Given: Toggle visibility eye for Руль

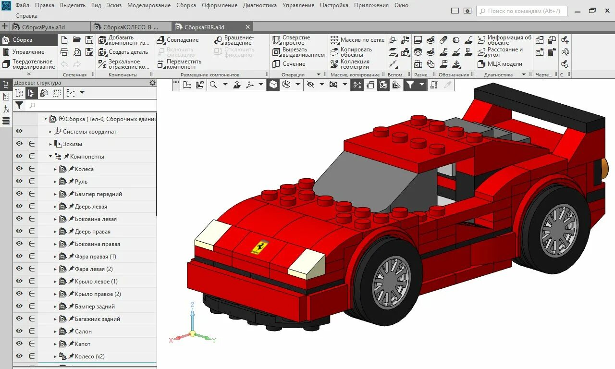Looking at the screenshot, I should 19,181.
